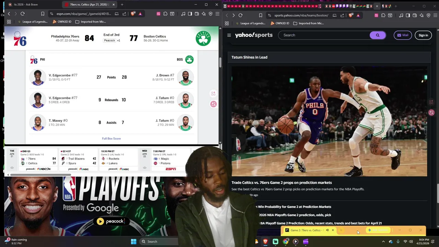Go forward in the Yahoo window
439x247 pixels.
(233, 15)
